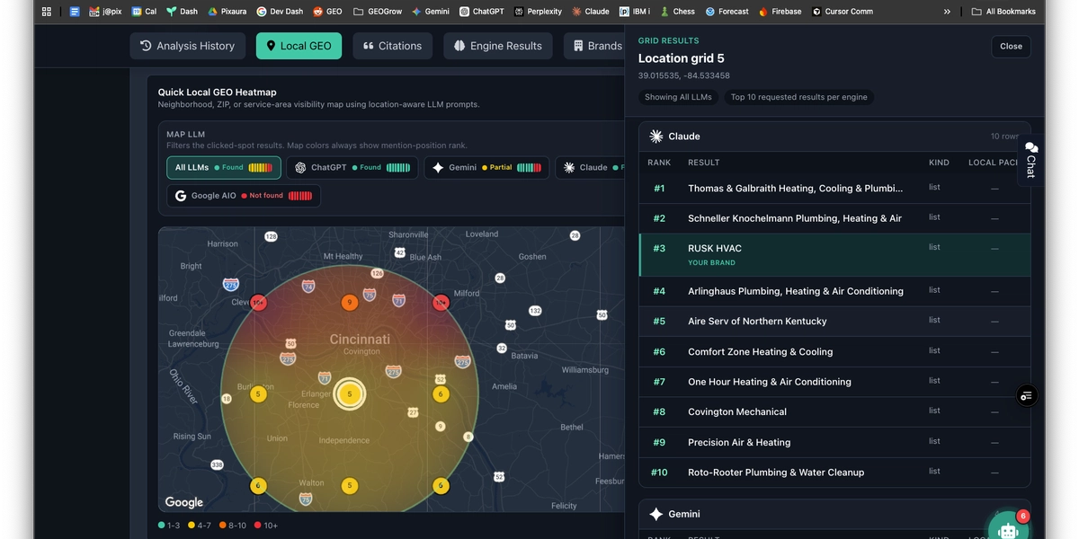This screenshot has height=539, width=1079.
Task: Open the browser apps grid icon
Action: pyautogui.click(x=47, y=12)
